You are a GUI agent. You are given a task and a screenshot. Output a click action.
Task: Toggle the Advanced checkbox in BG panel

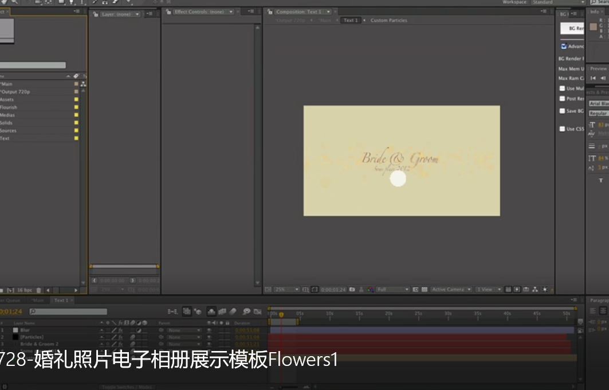coord(564,46)
